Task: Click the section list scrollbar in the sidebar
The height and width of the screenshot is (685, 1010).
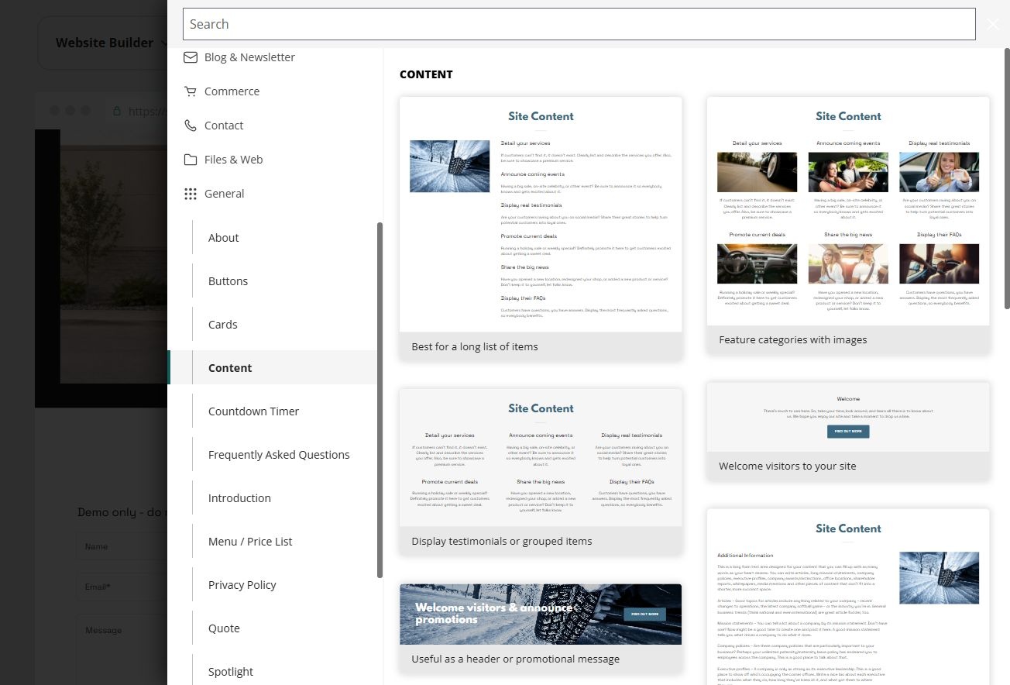Action: coord(380,400)
